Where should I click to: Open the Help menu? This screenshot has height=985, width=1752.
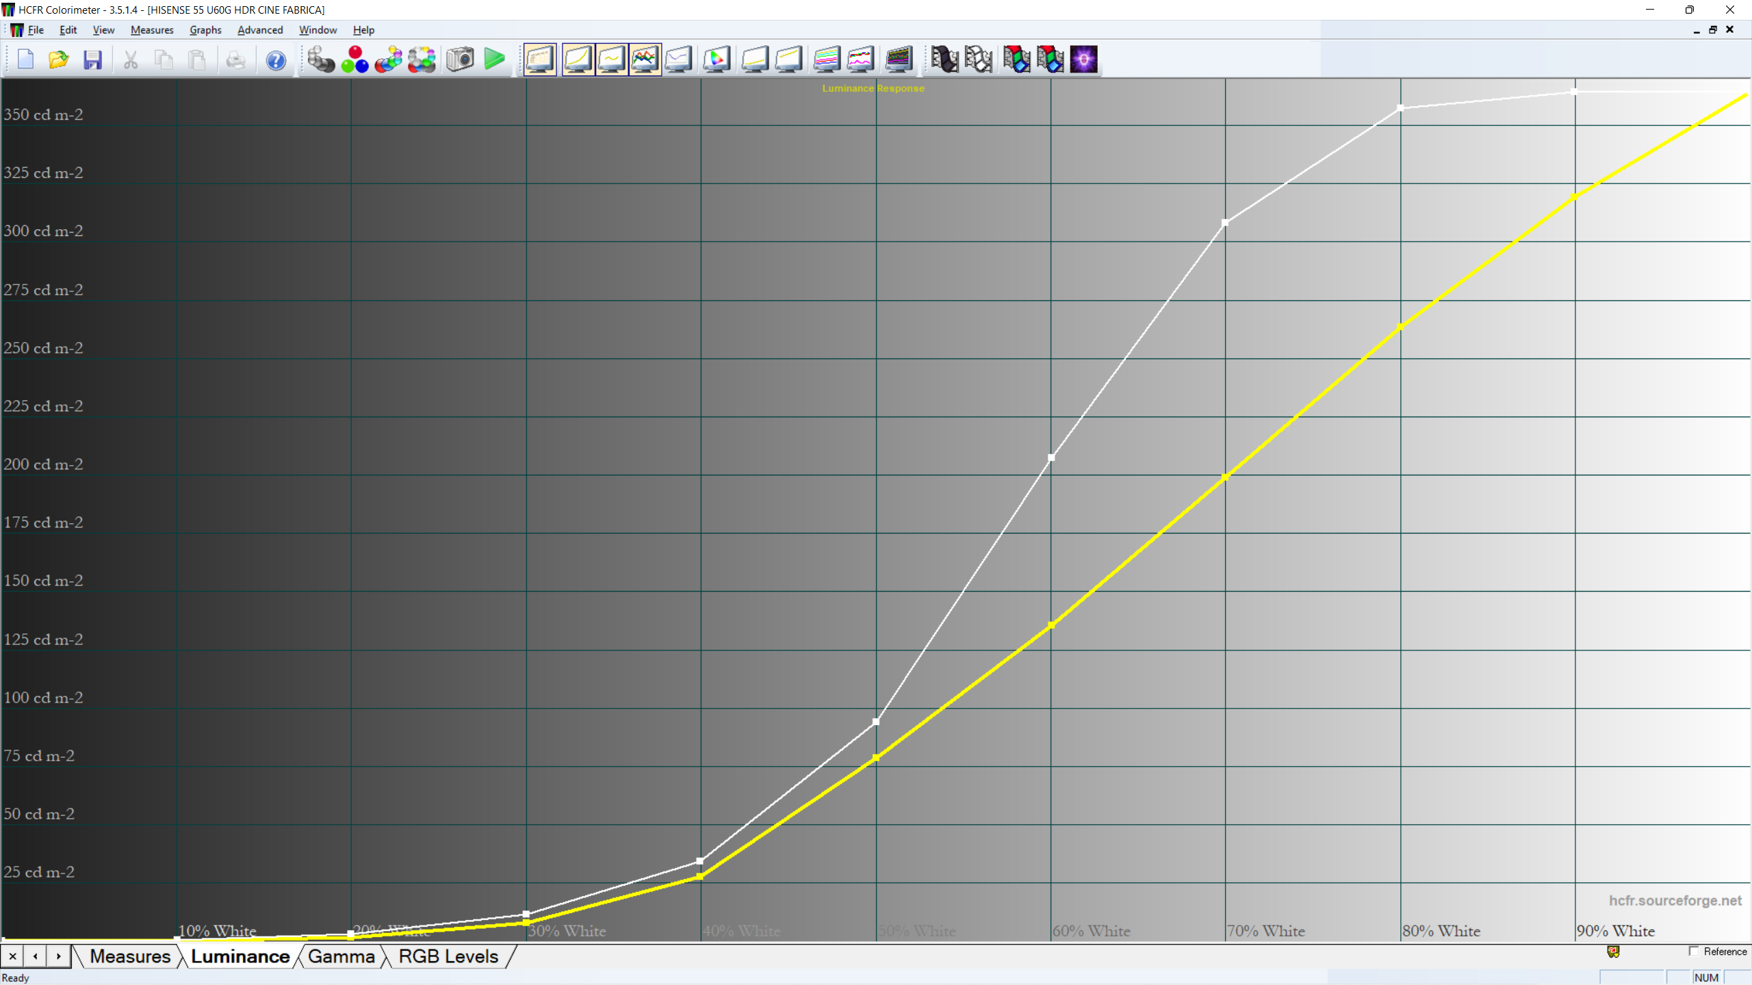point(363,30)
